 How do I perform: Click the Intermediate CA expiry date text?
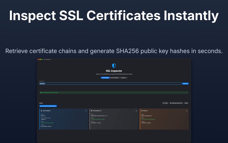98,119
